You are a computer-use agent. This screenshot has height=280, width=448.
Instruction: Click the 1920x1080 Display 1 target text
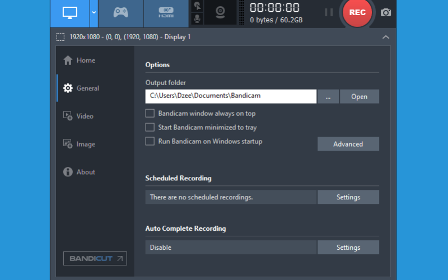click(x=130, y=37)
